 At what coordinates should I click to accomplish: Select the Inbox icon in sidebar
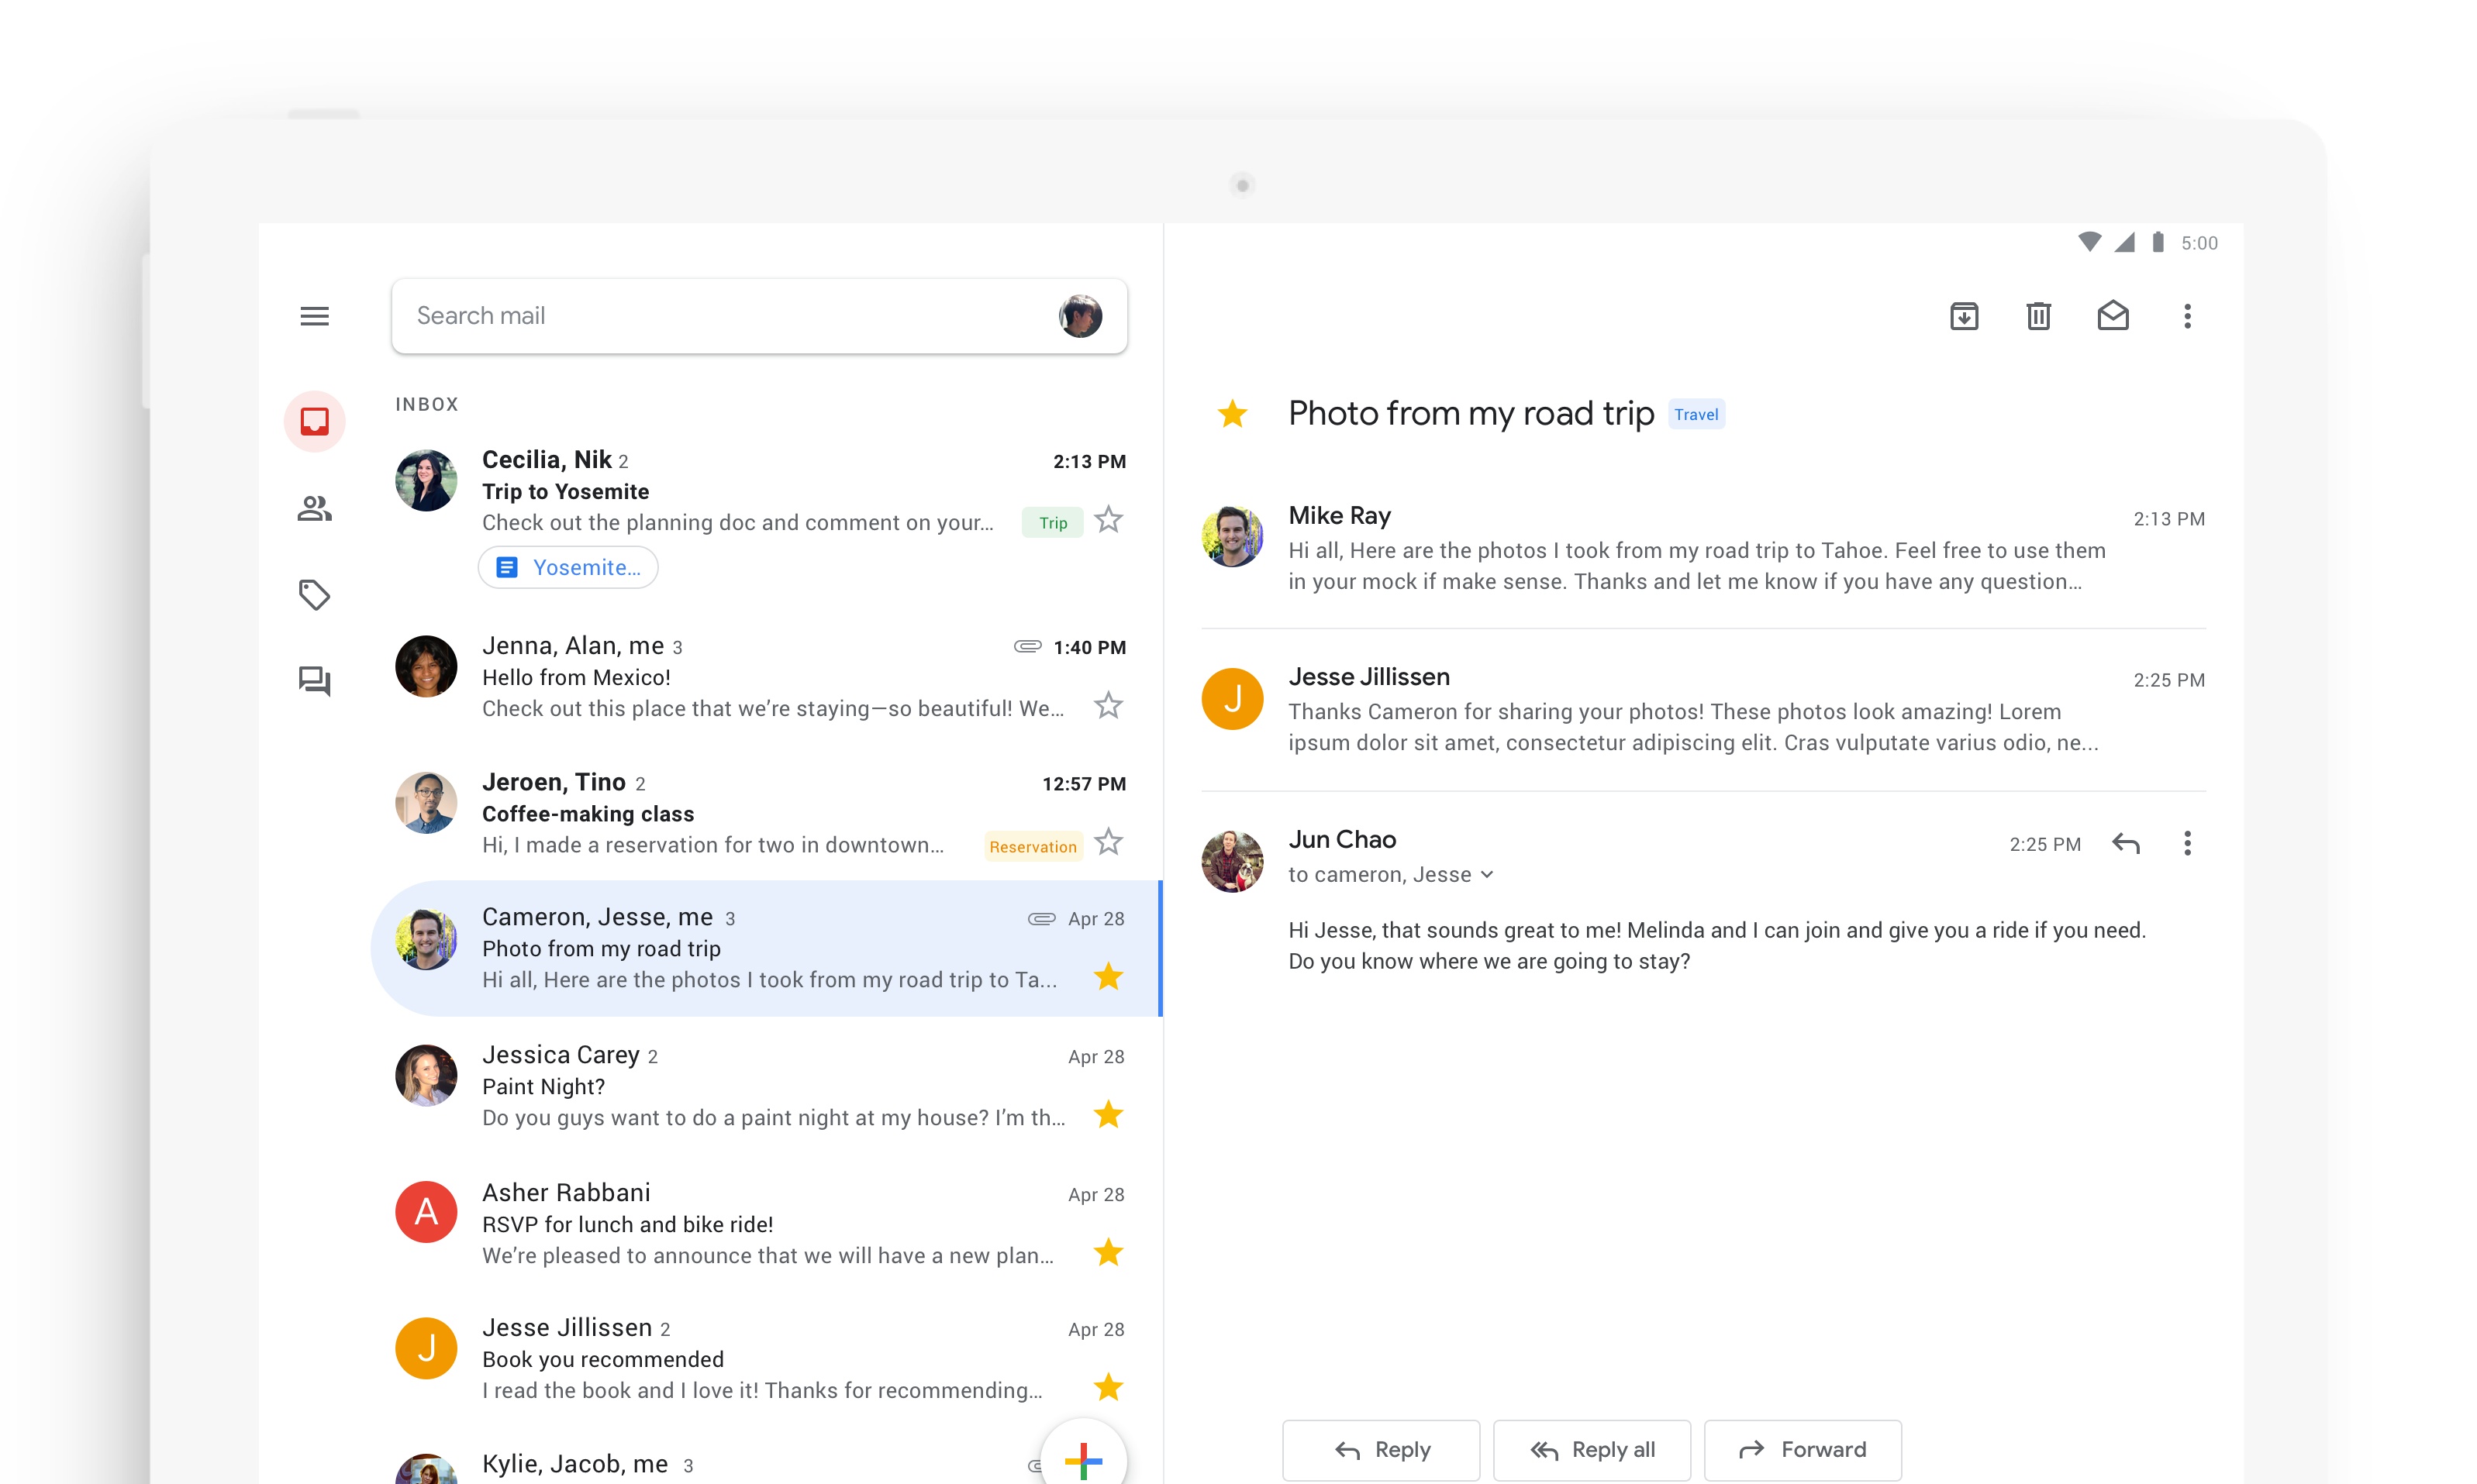click(314, 421)
